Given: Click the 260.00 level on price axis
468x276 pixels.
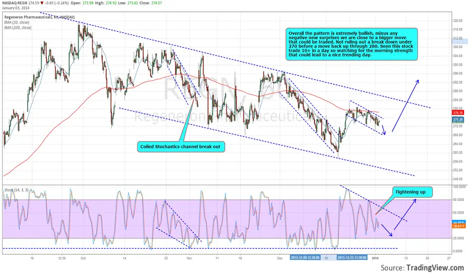Looking at the screenshot, I should tap(457, 153).
